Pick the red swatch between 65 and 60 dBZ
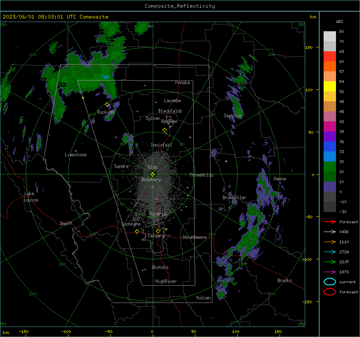 click(330, 57)
